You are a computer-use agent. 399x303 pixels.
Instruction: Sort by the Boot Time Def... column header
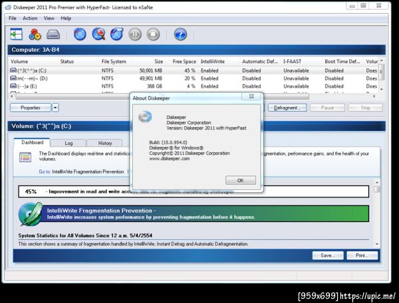point(342,61)
